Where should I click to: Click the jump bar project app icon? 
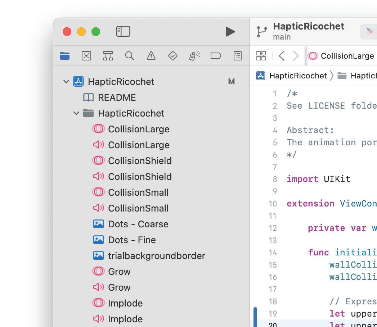coord(260,76)
